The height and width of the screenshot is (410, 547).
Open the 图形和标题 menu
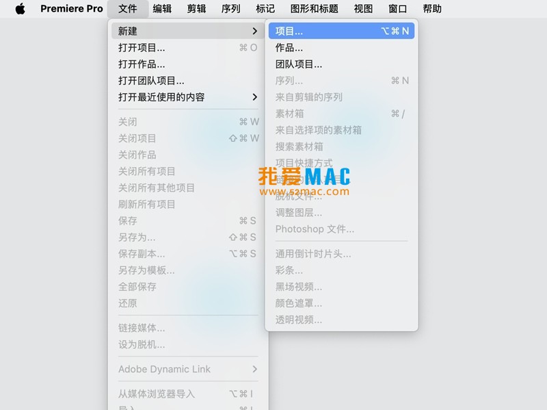point(315,9)
